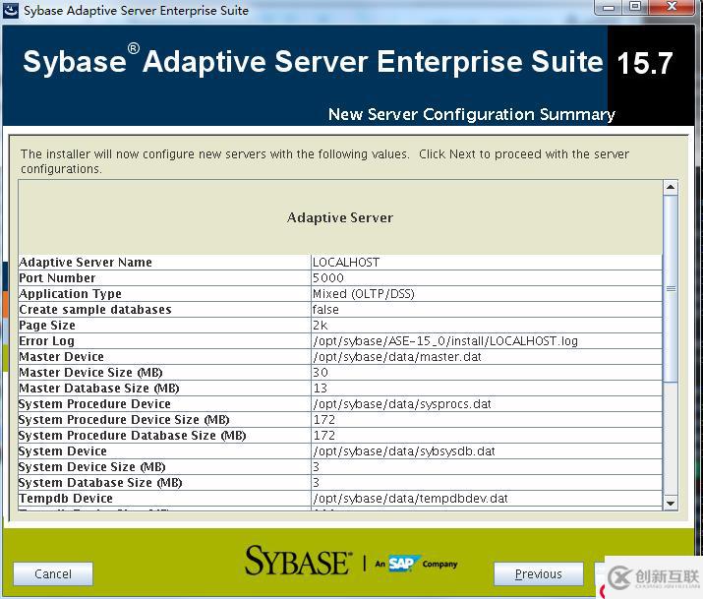The image size is (703, 599).
Task: Select the System Device Size value 3
Action: coord(316,467)
